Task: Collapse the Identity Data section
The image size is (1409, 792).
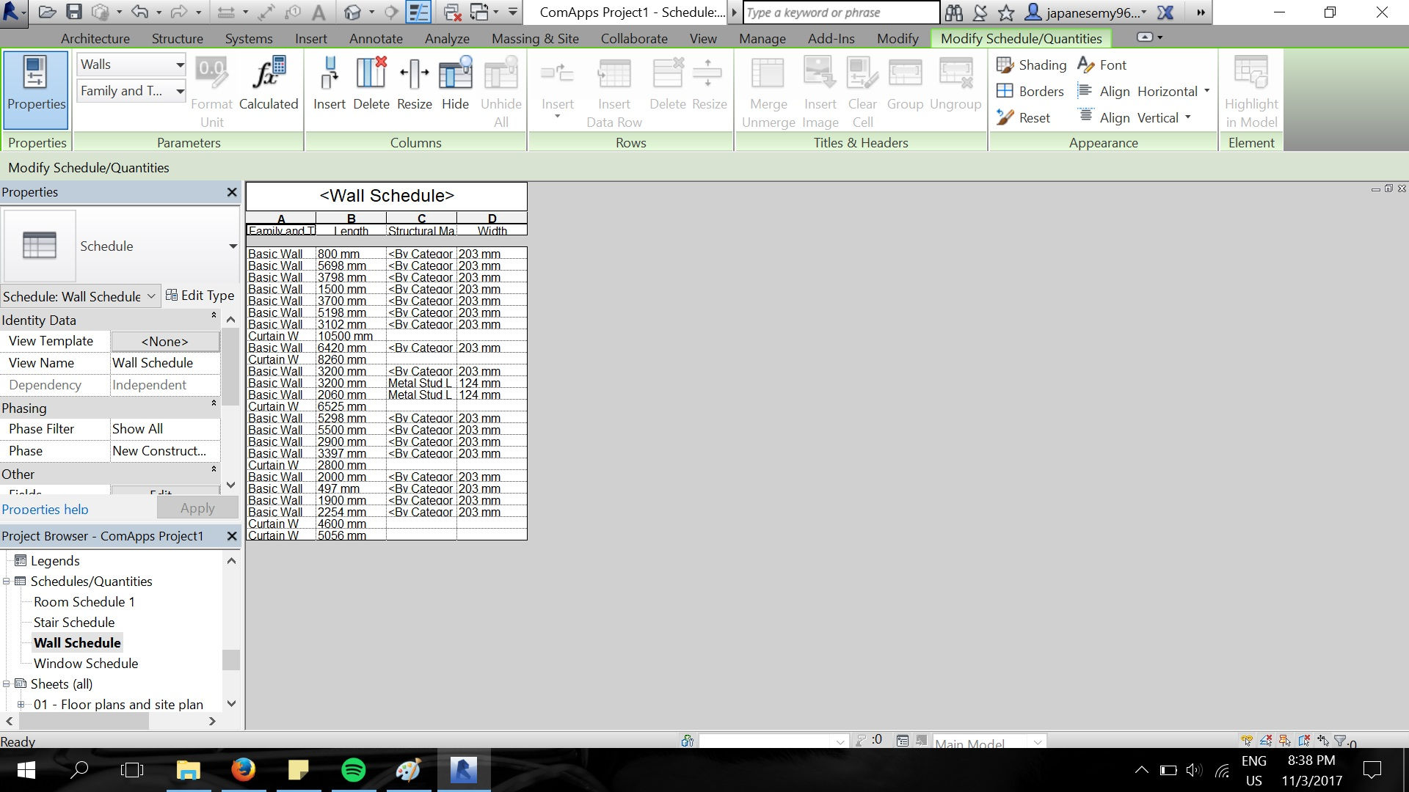Action: point(214,316)
